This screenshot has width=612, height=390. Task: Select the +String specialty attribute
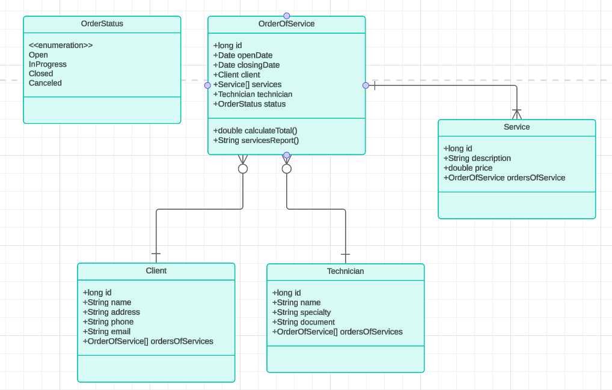pos(301,312)
